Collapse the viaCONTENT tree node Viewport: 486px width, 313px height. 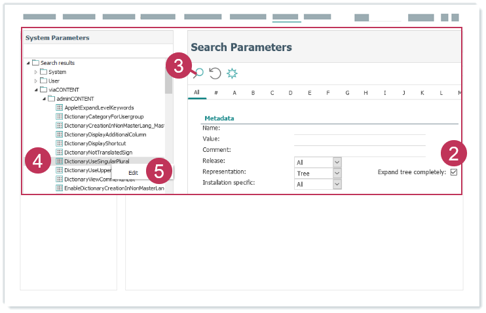(36, 90)
